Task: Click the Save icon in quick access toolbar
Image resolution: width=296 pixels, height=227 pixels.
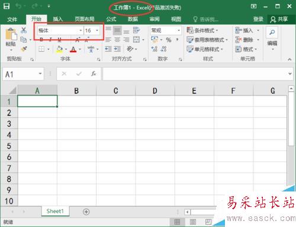Action: pyautogui.click(x=7, y=7)
